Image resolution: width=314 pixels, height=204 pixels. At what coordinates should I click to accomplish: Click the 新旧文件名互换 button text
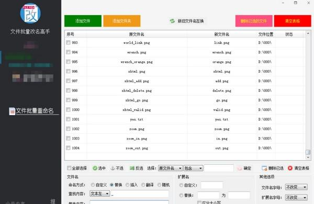[190, 21]
